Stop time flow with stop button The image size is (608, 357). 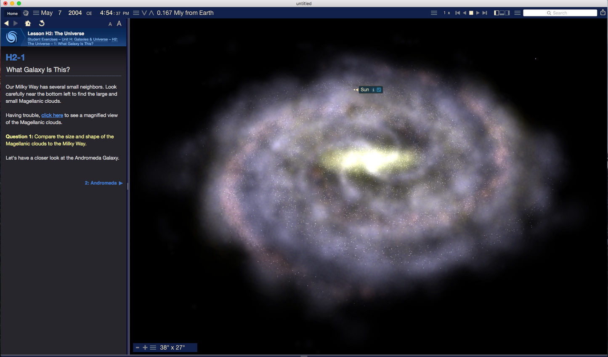471,13
